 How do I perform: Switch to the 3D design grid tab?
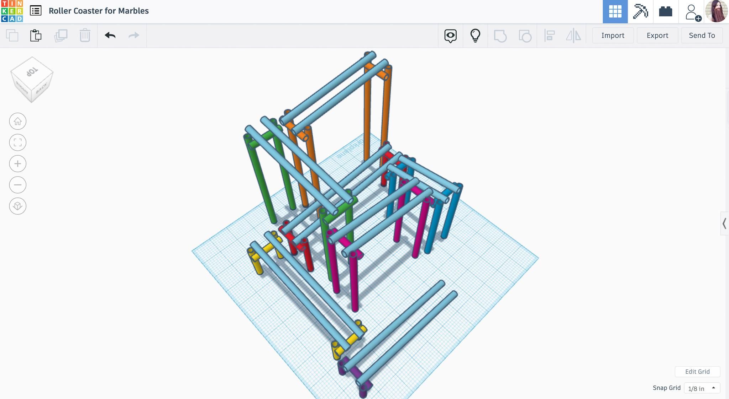[615, 11]
